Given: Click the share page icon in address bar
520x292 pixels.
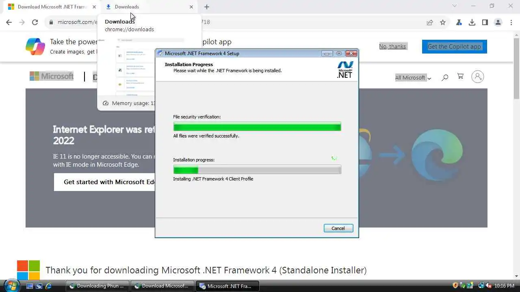Looking at the screenshot, I should tap(430, 22).
